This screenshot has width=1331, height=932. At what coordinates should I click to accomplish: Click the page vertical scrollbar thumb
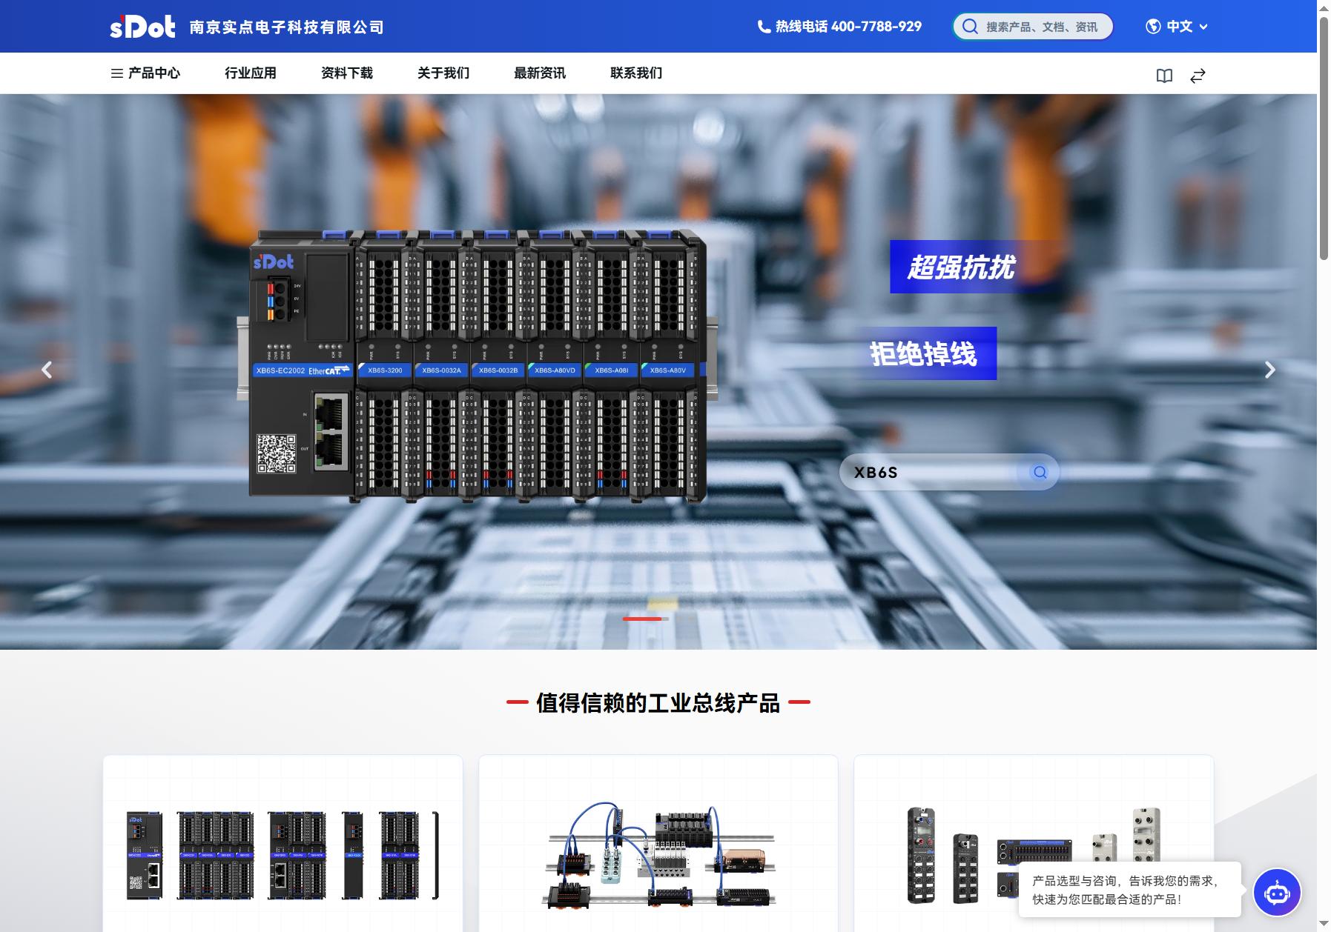[x=1324, y=137]
